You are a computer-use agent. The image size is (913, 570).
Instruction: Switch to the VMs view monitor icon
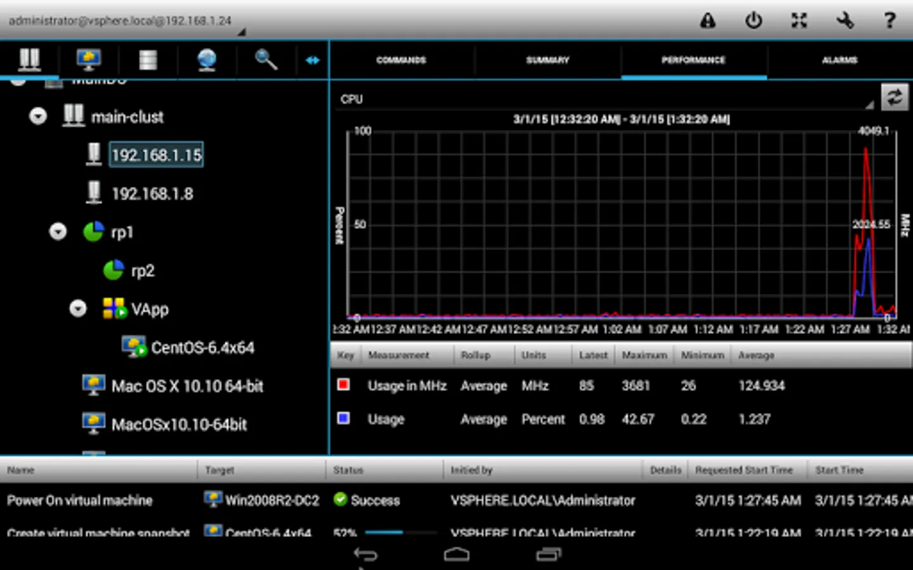88,60
